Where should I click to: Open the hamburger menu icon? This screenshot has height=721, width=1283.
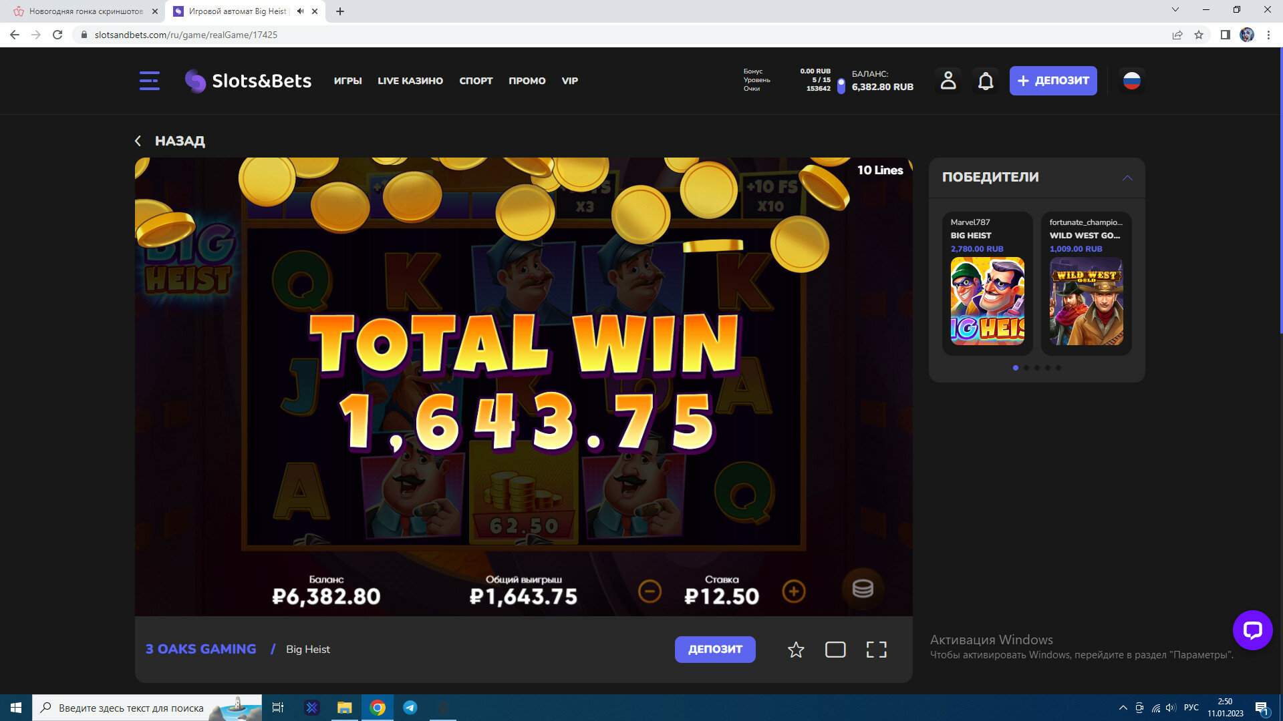pos(149,81)
